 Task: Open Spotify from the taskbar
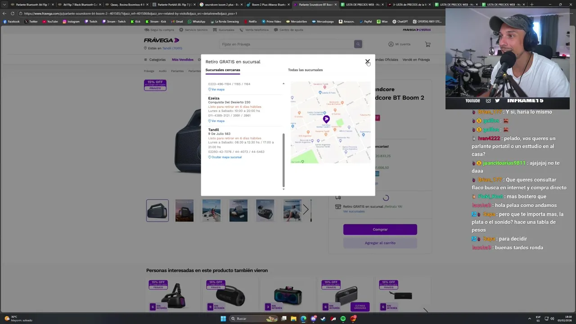tap(343, 319)
